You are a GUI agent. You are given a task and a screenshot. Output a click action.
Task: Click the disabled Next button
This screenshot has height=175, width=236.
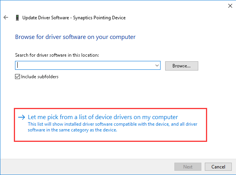click(x=188, y=167)
